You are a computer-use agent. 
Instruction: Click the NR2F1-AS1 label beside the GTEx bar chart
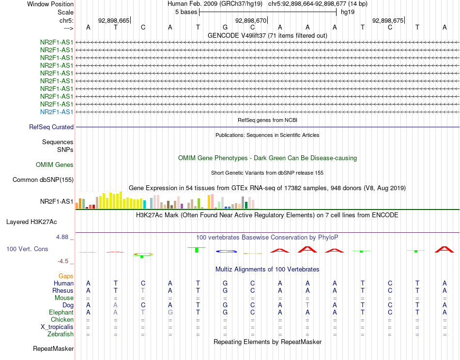tap(57, 201)
